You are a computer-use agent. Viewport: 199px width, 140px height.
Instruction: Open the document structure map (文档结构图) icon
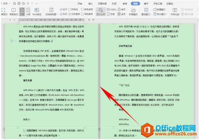tap(51, 10)
